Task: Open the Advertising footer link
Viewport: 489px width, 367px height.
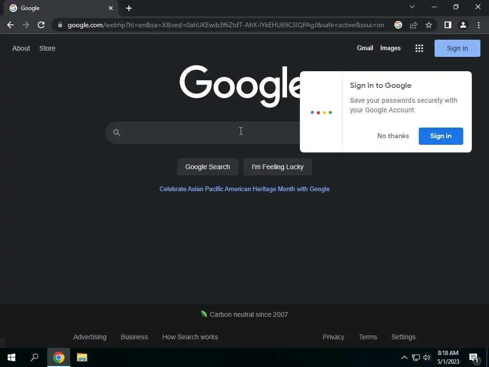Action: pos(90,337)
